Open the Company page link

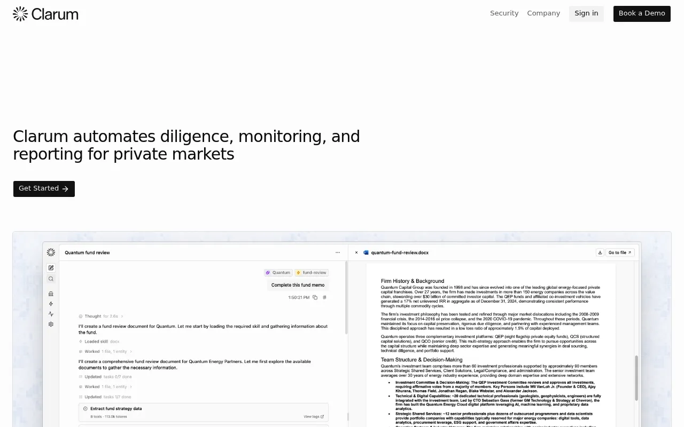(543, 13)
